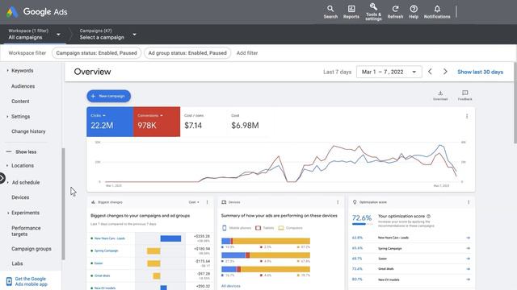This screenshot has width=517, height=290.
Task: Open Biggest changes card three-dot menu
Action: click(x=207, y=202)
